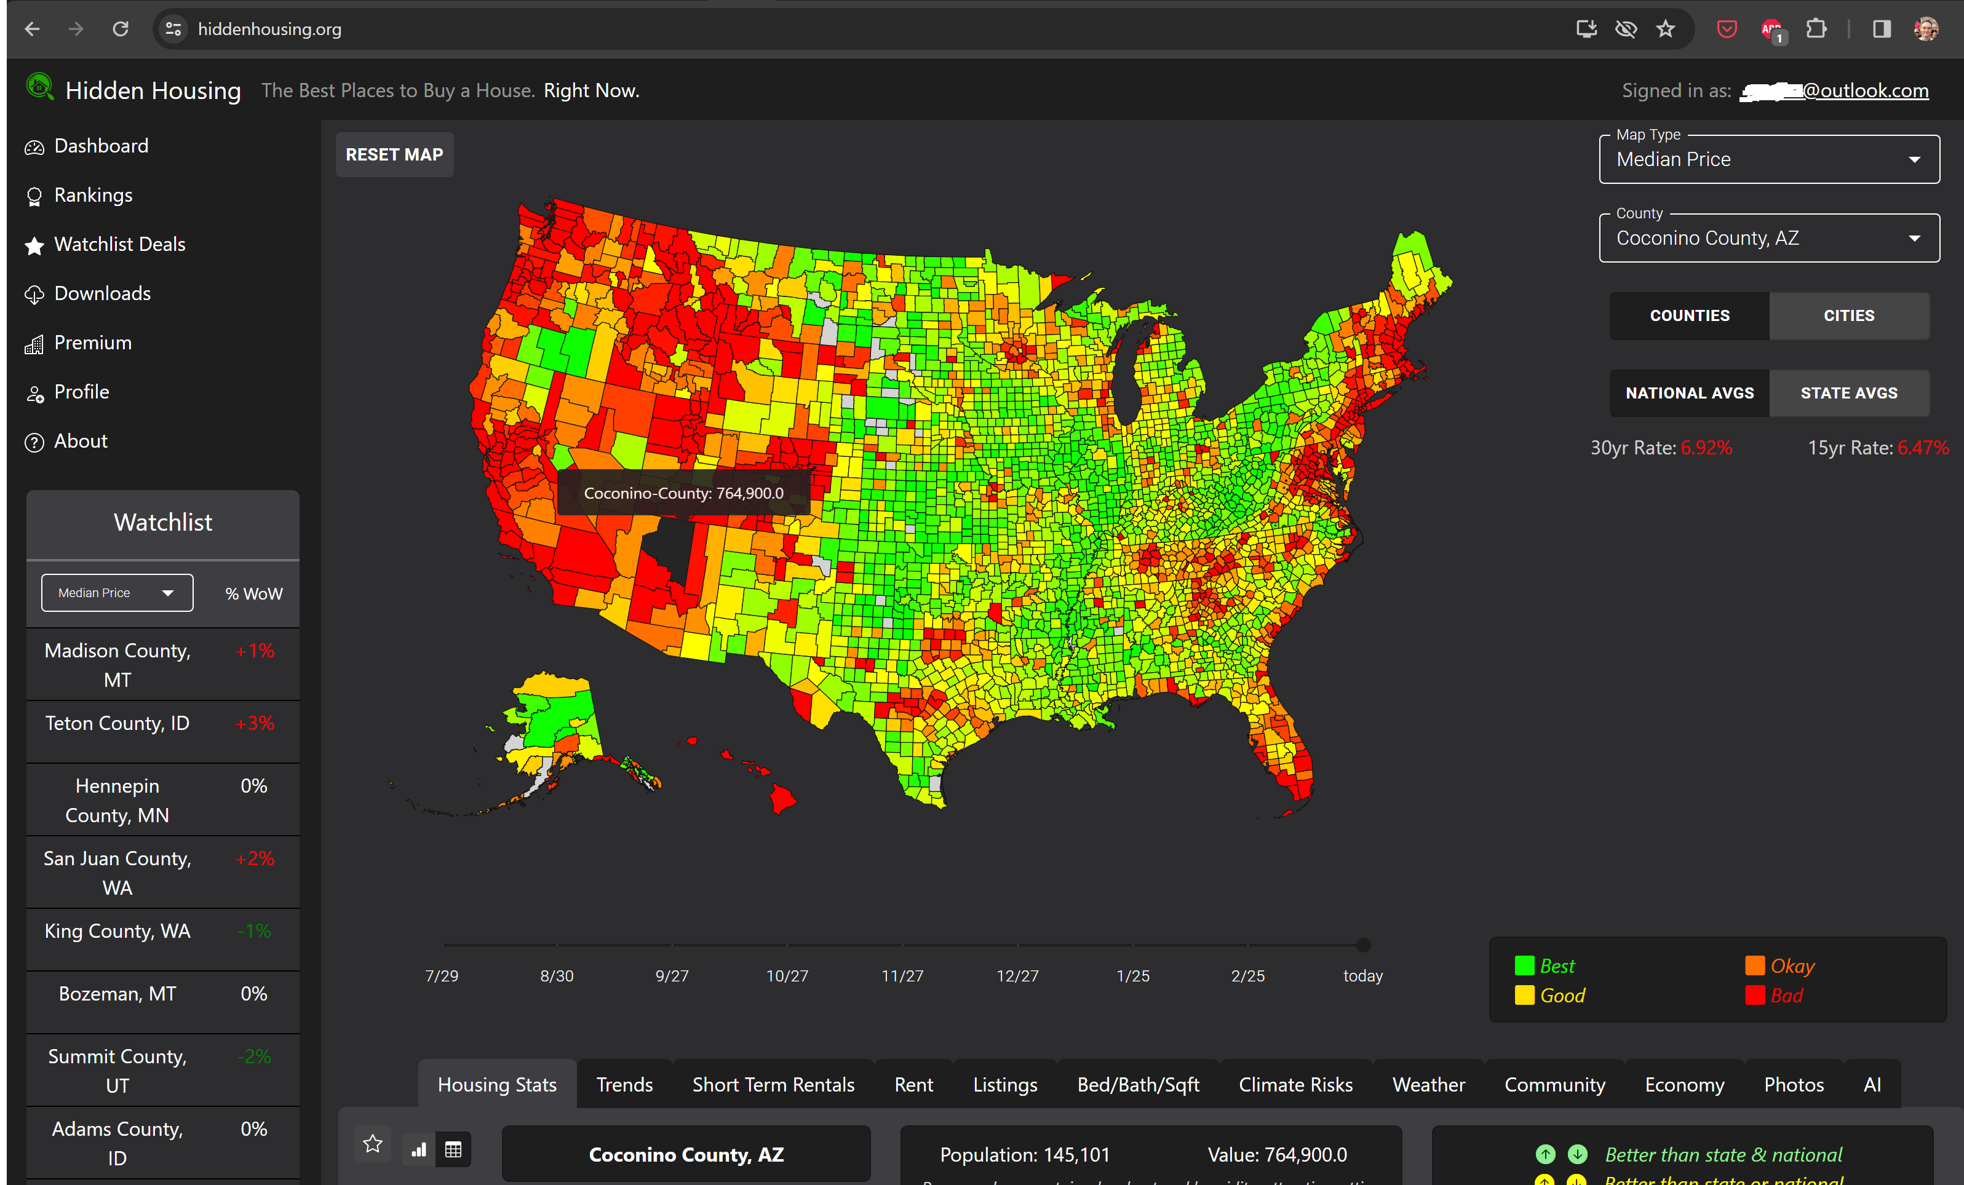Open site information icon in address bar

[x=173, y=30]
